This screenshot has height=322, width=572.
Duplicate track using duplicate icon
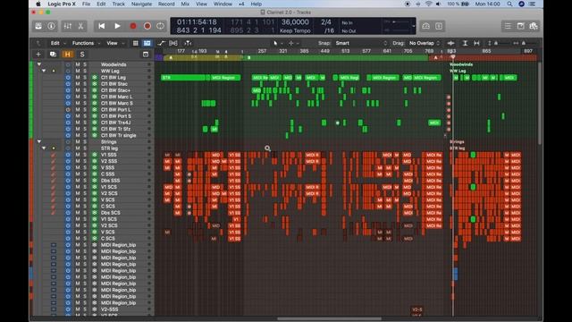[53, 55]
